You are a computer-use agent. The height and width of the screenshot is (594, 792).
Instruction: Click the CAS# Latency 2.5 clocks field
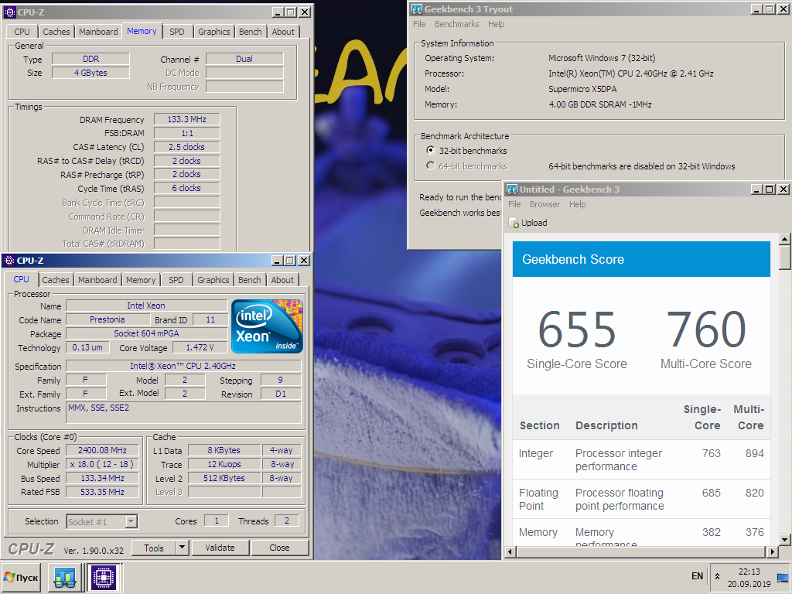point(187,148)
